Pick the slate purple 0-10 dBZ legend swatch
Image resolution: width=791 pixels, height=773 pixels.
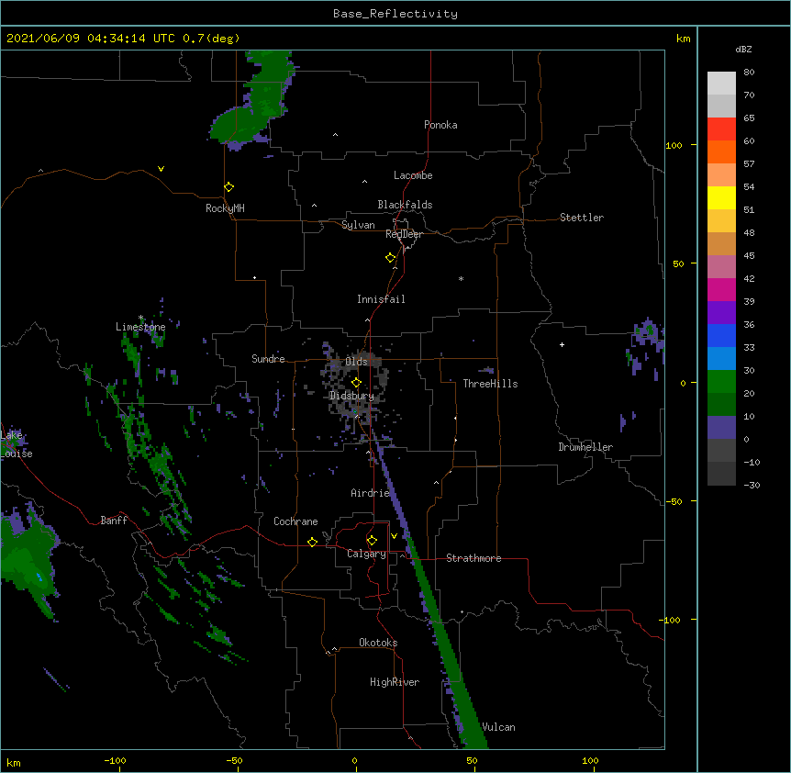[721, 428]
